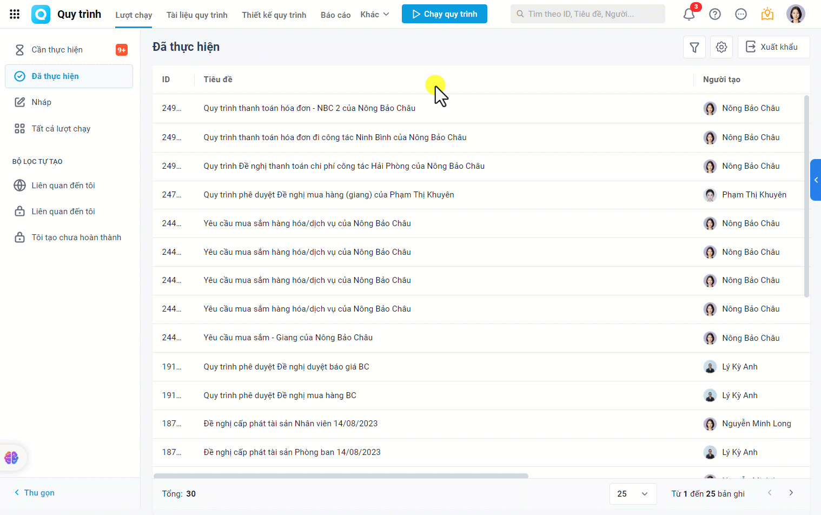Image resolution: width=821 pixels, height=515 pixels.
Task: Select Đã thực hiện sidebar item
Action: tap(69, 76)
